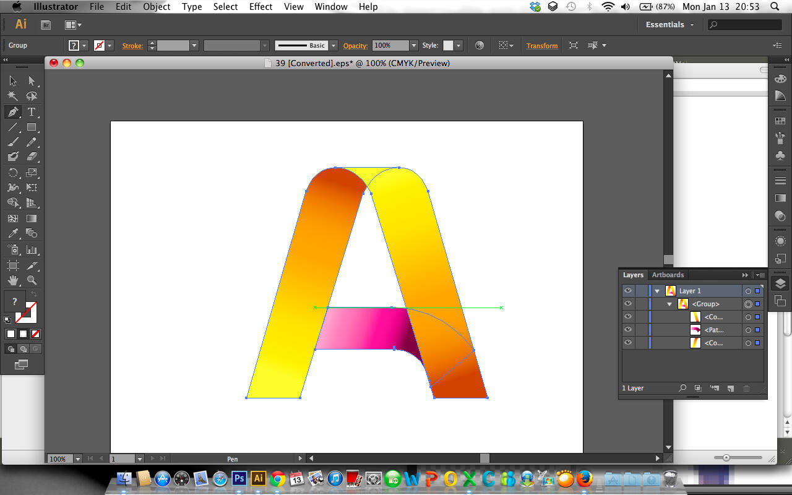Viewport: 792px width, 495px height.
Task: Select the Selection (black arrow) tool
Action: [13, 81]
